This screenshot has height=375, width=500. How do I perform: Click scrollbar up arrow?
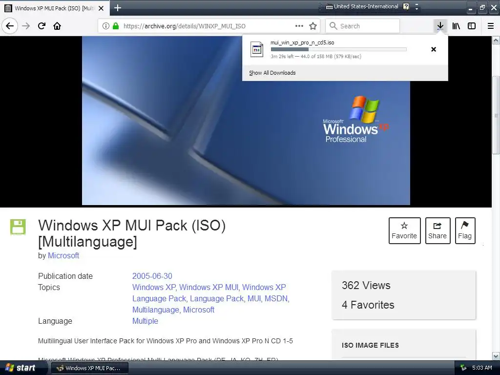496,40
